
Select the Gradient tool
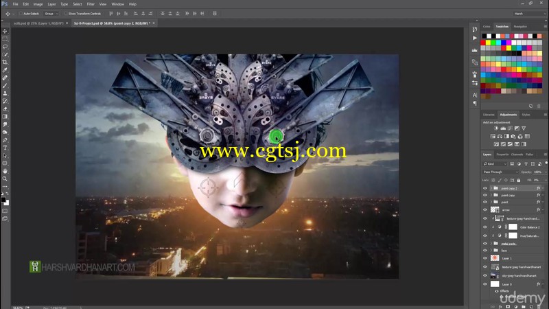[x=5, y=117]
